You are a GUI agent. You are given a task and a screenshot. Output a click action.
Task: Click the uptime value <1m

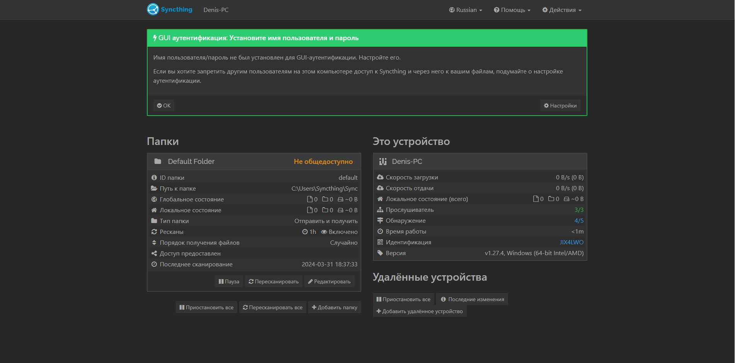578,231
